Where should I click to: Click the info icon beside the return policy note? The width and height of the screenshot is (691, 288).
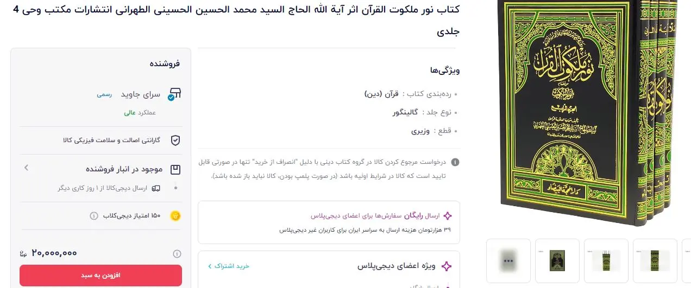tap(455, 162)
